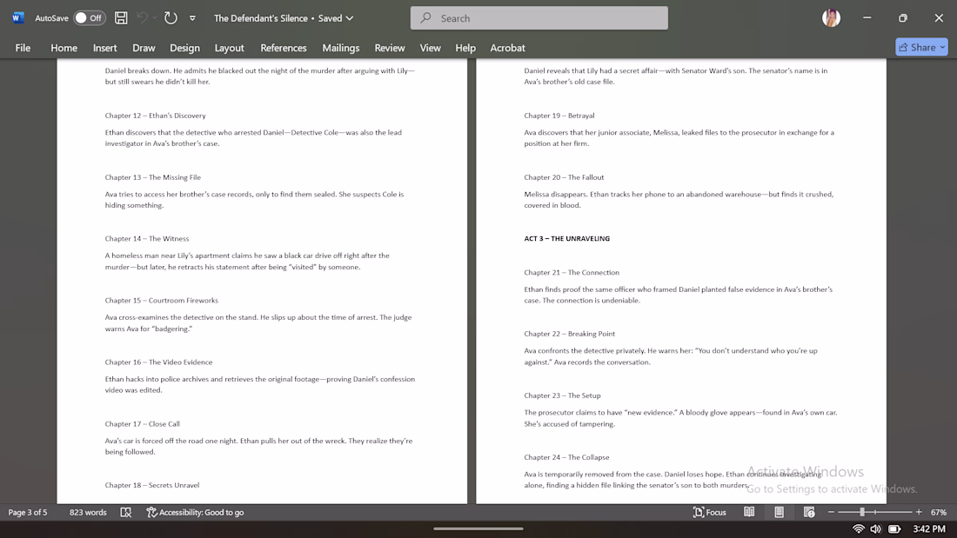Switch to Web Layout view

coord(809,513)
